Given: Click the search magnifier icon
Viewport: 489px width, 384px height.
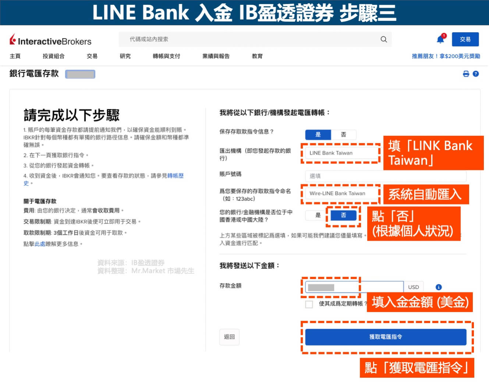Looking at the screenshot, I should coord(383,39).
